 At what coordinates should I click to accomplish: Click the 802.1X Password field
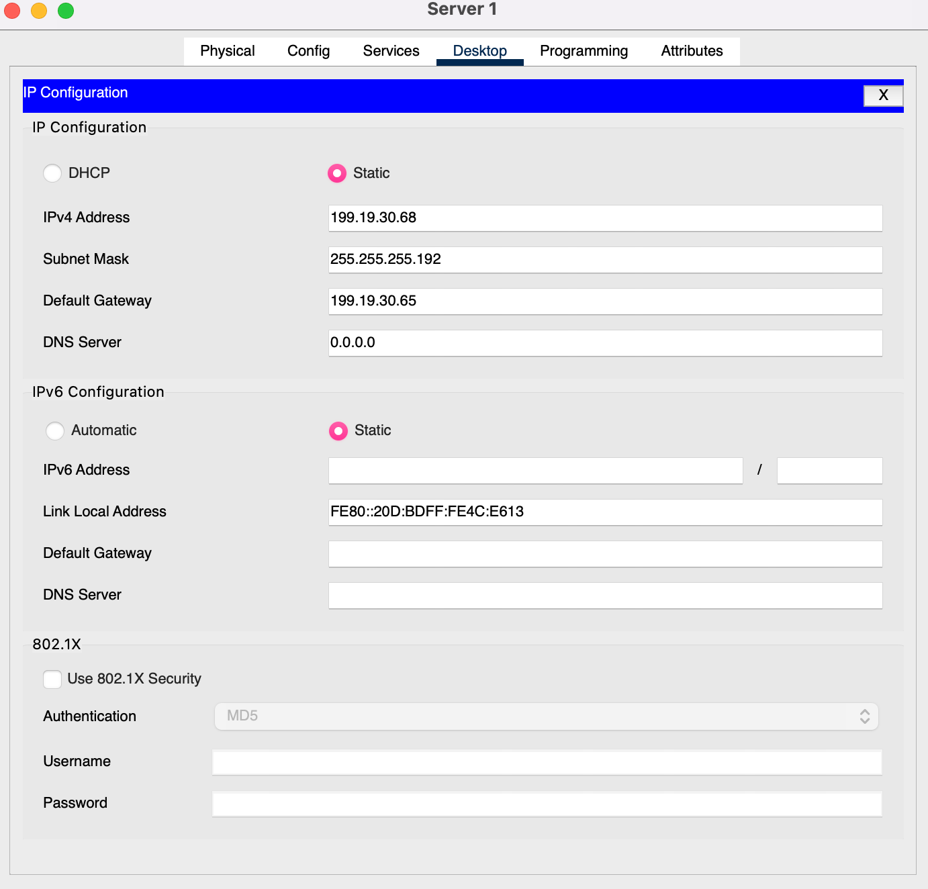(x=547, y=804)
